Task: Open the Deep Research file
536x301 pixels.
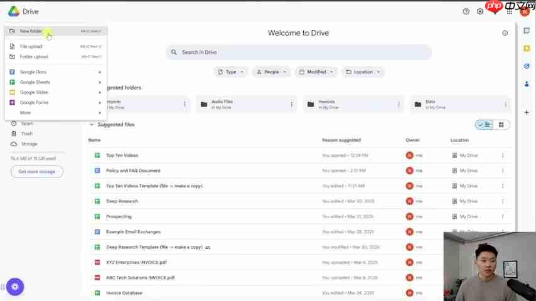Action: pyautogui.click(x=122, y=201)
